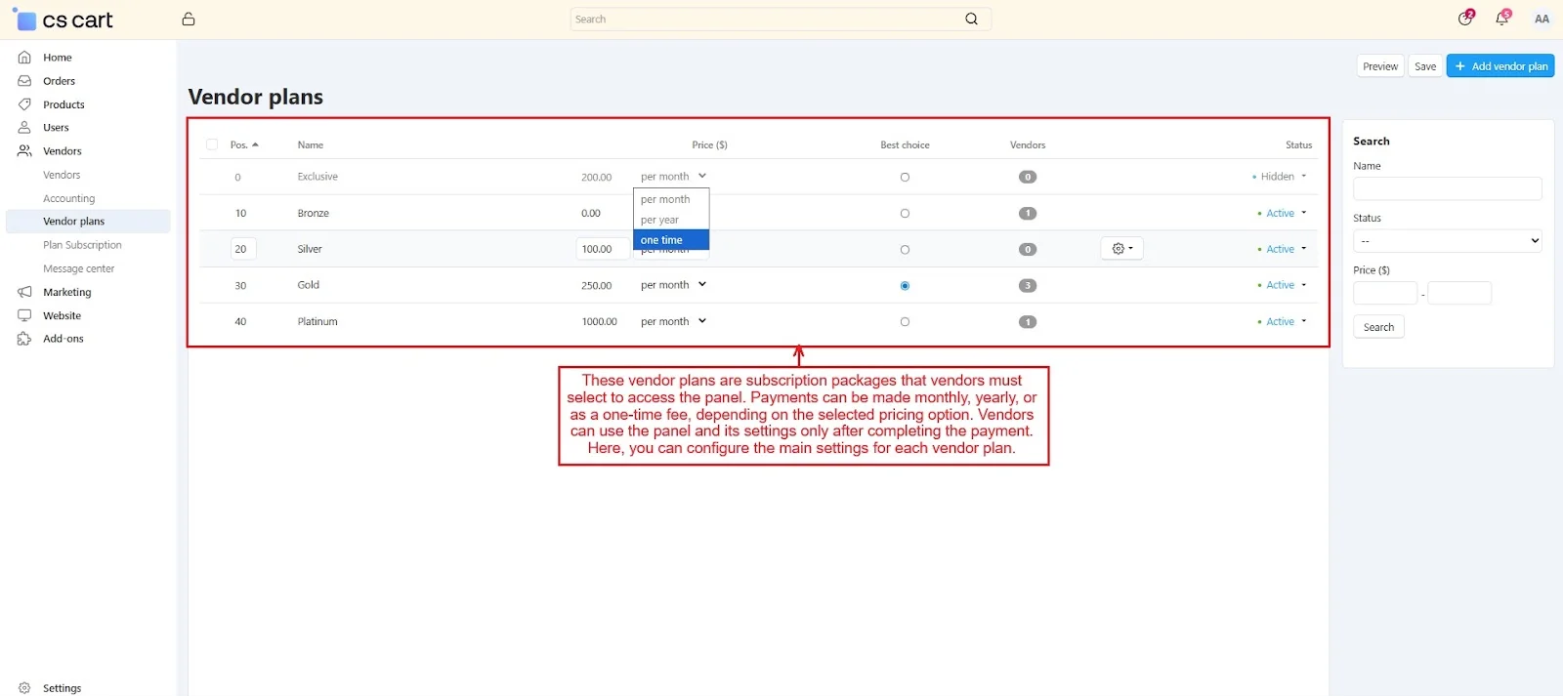Go to Orders menu item
The width and height of the screenshot is (1563, 696).
(x=59, y=81)
